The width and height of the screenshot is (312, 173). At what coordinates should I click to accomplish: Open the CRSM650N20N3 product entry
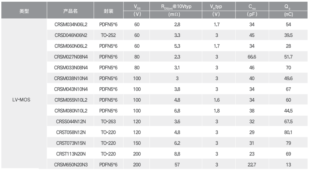click(x=71, y=165)
